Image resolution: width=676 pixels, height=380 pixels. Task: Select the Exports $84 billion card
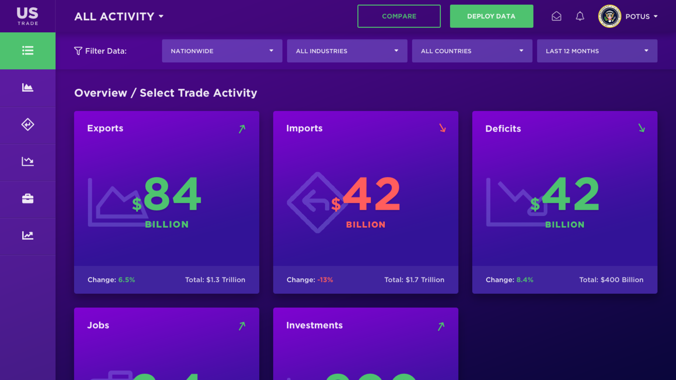pyautogui.click(x=167, y=202)
